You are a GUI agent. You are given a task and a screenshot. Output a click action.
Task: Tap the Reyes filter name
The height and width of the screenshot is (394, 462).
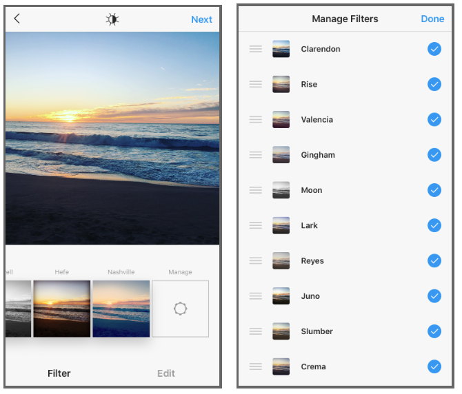(x=312, y=261)
